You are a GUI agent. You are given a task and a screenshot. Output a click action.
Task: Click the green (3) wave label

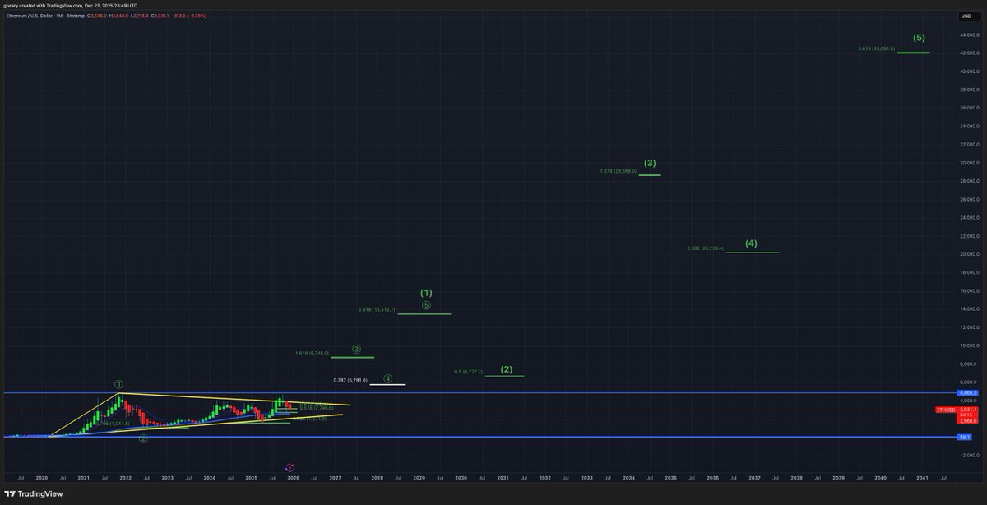point(650,163)
